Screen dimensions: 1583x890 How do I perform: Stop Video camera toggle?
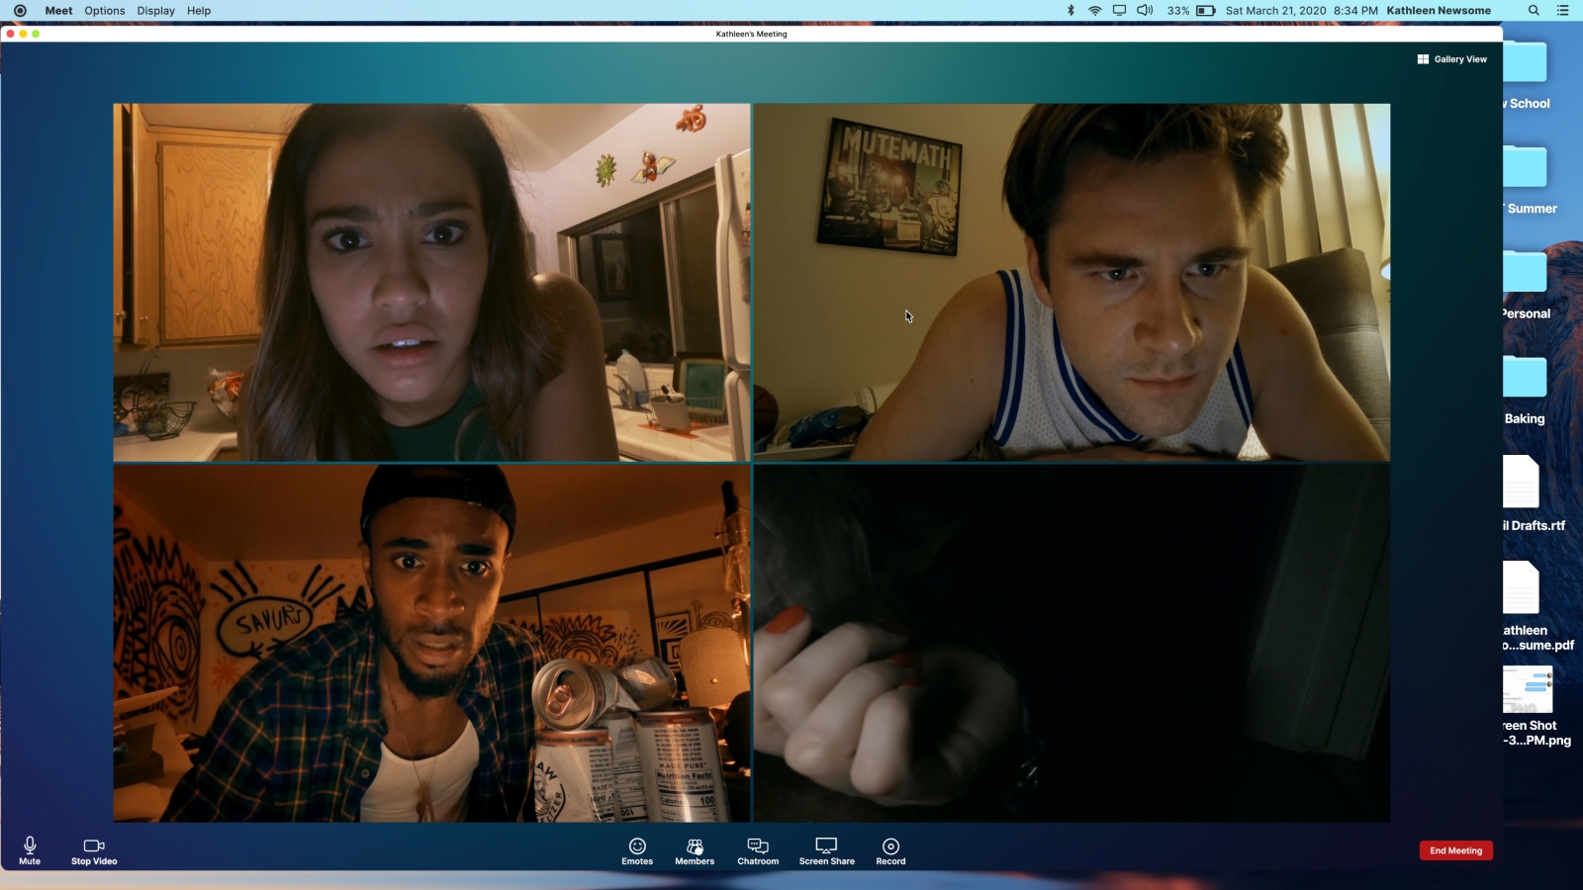click(x=94, y=849)
